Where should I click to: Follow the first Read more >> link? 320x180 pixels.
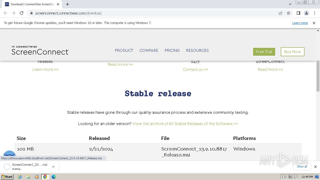click(120, 64)
